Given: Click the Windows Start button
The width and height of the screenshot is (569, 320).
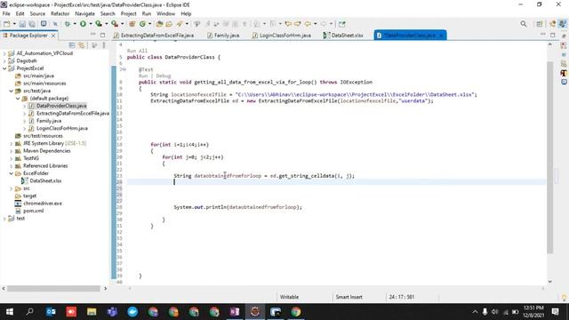Looking at the screenshot, I should [10, 312].
